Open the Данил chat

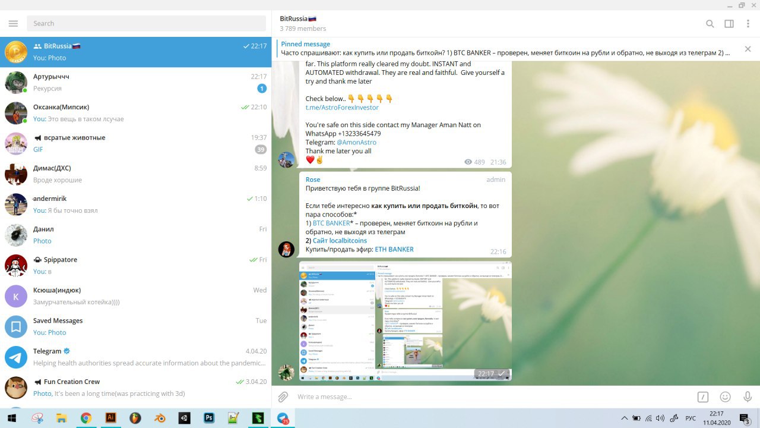tap(136, 235)
